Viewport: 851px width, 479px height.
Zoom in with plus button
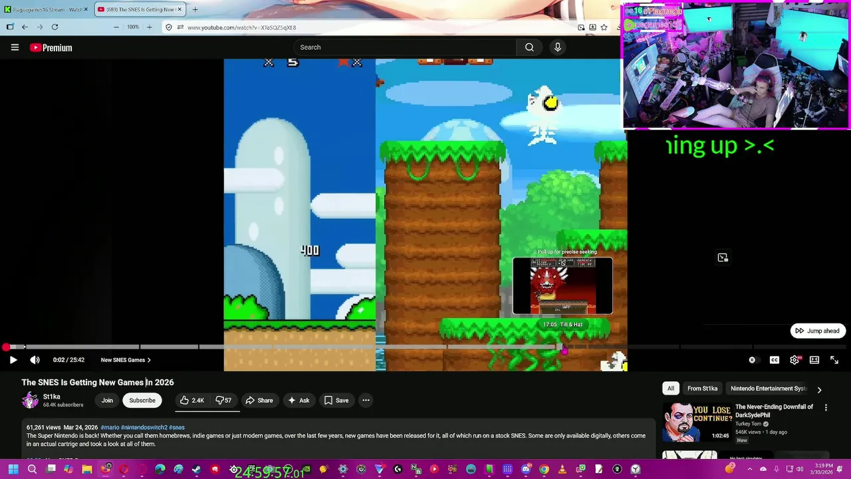pyautogui.click(x=149, y=27)
